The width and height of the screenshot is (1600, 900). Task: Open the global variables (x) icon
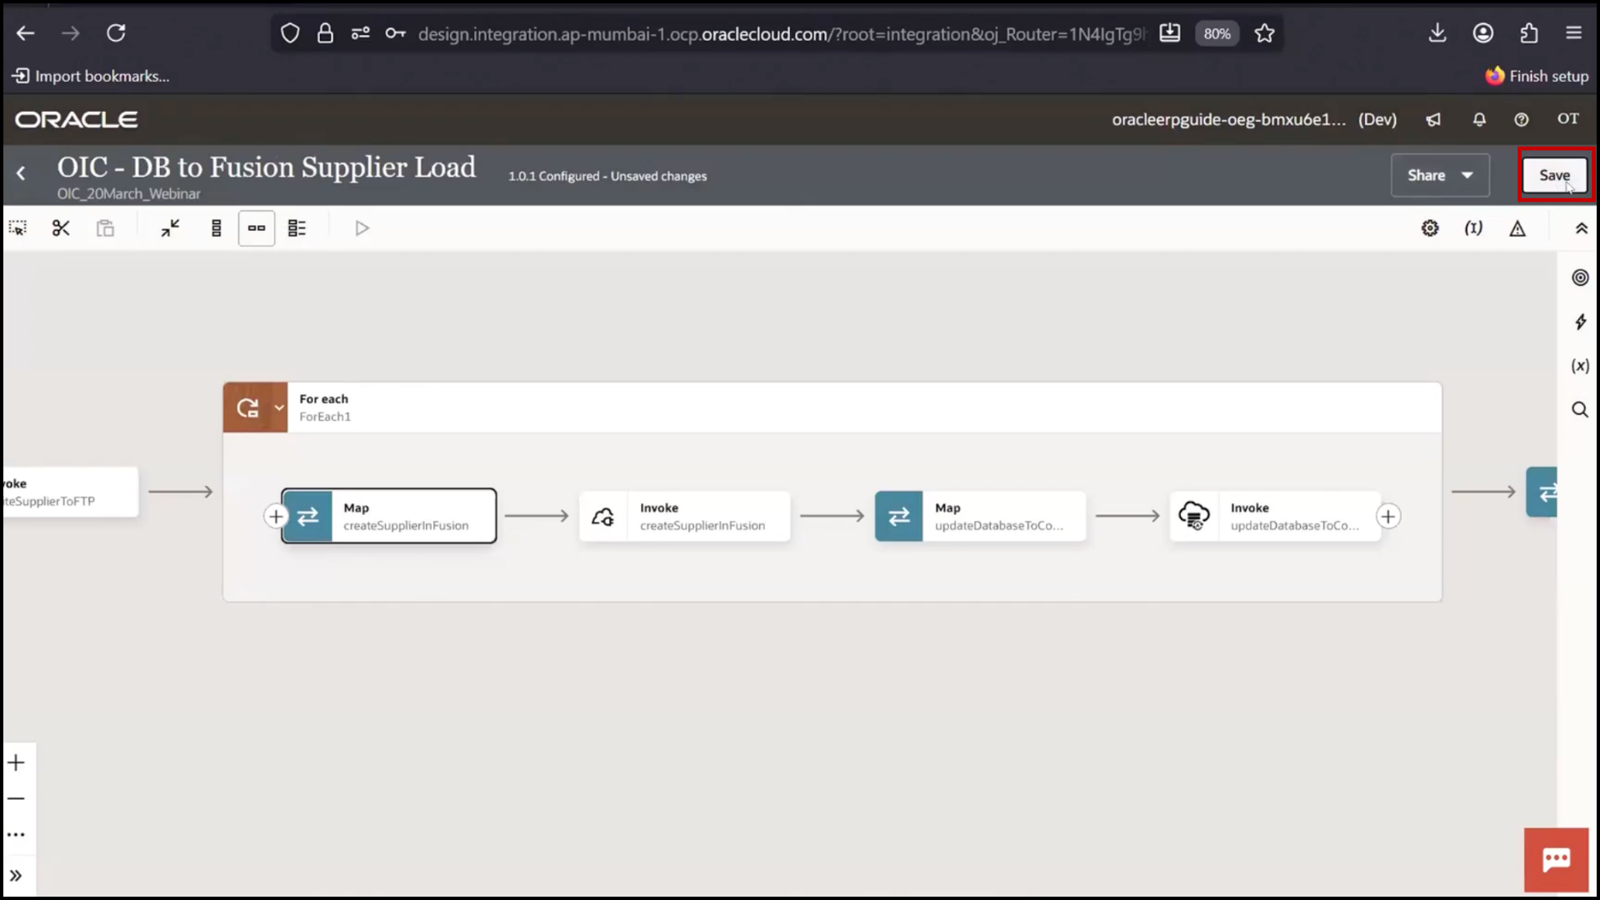tap(1580, 366)
